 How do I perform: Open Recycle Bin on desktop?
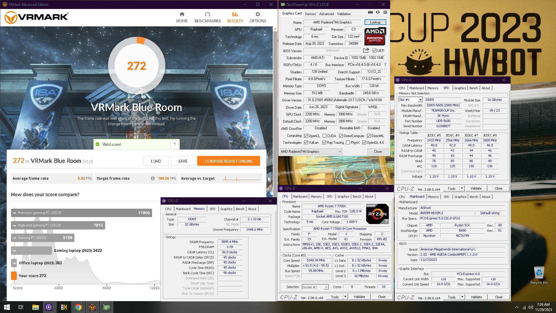[x=539, y=275]
